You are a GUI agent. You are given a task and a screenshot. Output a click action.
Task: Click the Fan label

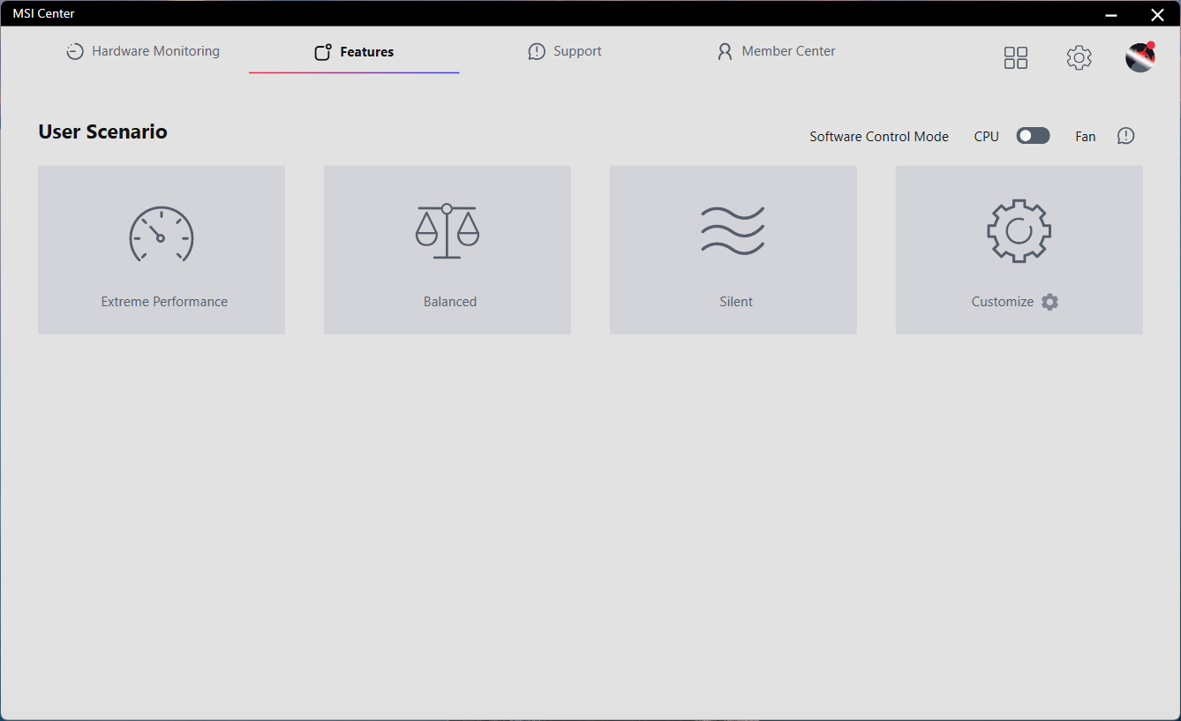[1086, 137]
